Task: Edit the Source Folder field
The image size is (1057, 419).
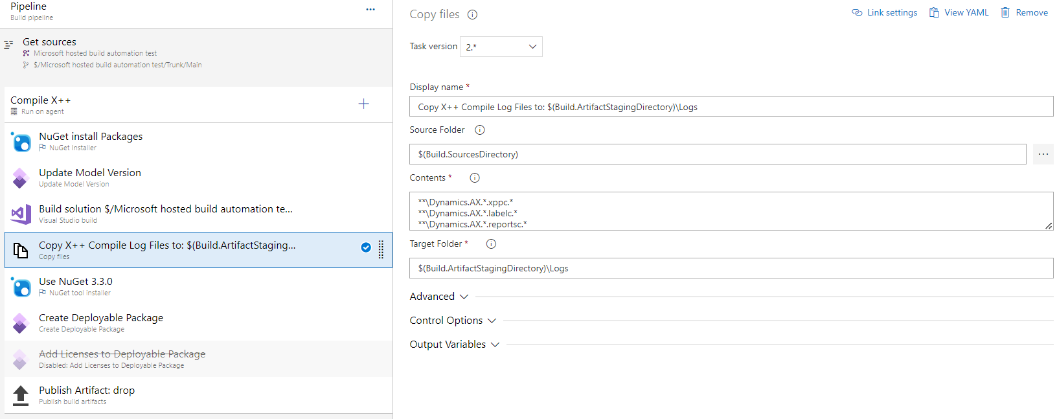Action: (718, 154)
